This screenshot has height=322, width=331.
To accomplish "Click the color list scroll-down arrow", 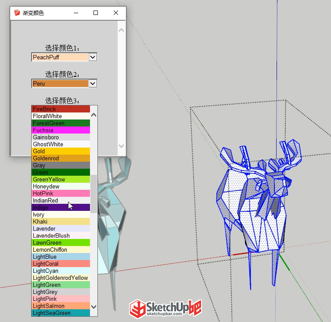I will [94, 307].
